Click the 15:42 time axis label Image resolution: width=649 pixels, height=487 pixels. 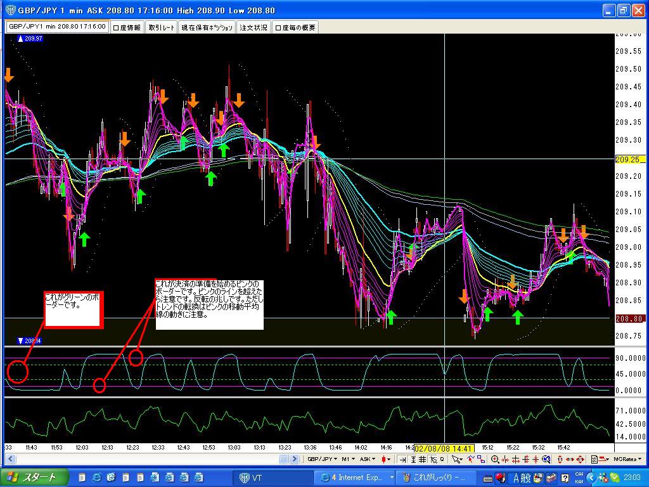point(563,448)
